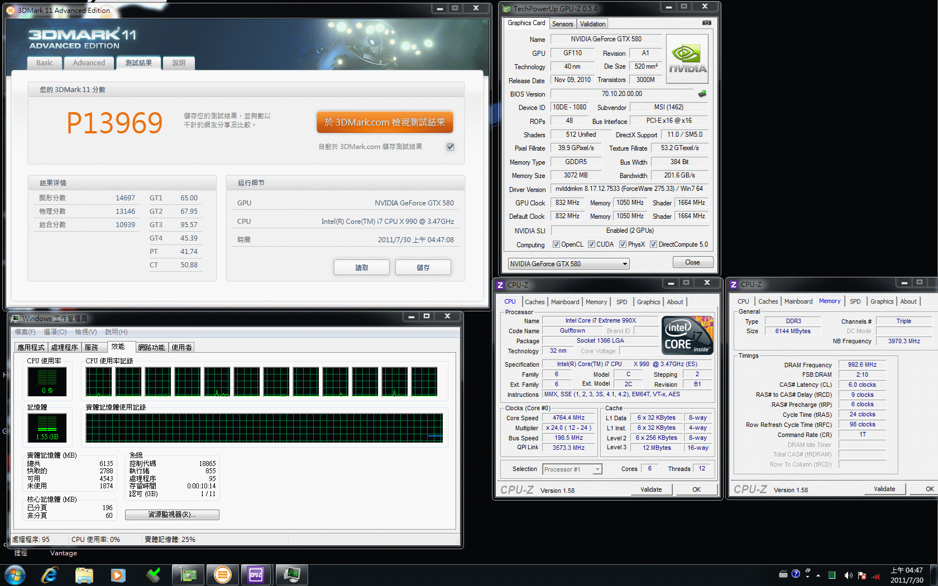The width and height of the screenshot is (938, 586).
Task: Click the orange 3DMark.com view results button
Action: click(x=385, y=122)
